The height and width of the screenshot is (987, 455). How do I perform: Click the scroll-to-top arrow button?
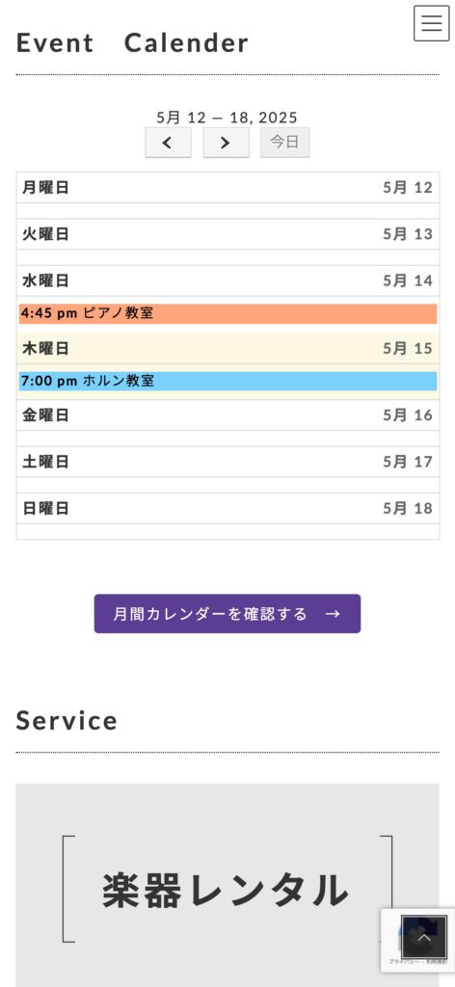click(x=424, y=937)
